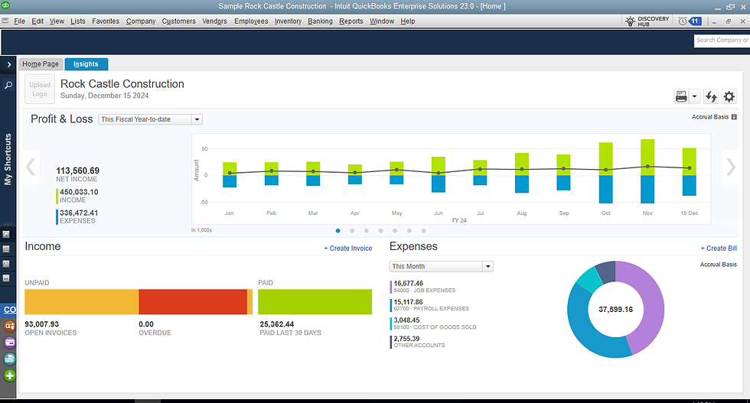Click the Accrual Basis info icon
Viewport: 750px width, 403px height.
coord(734,117)
